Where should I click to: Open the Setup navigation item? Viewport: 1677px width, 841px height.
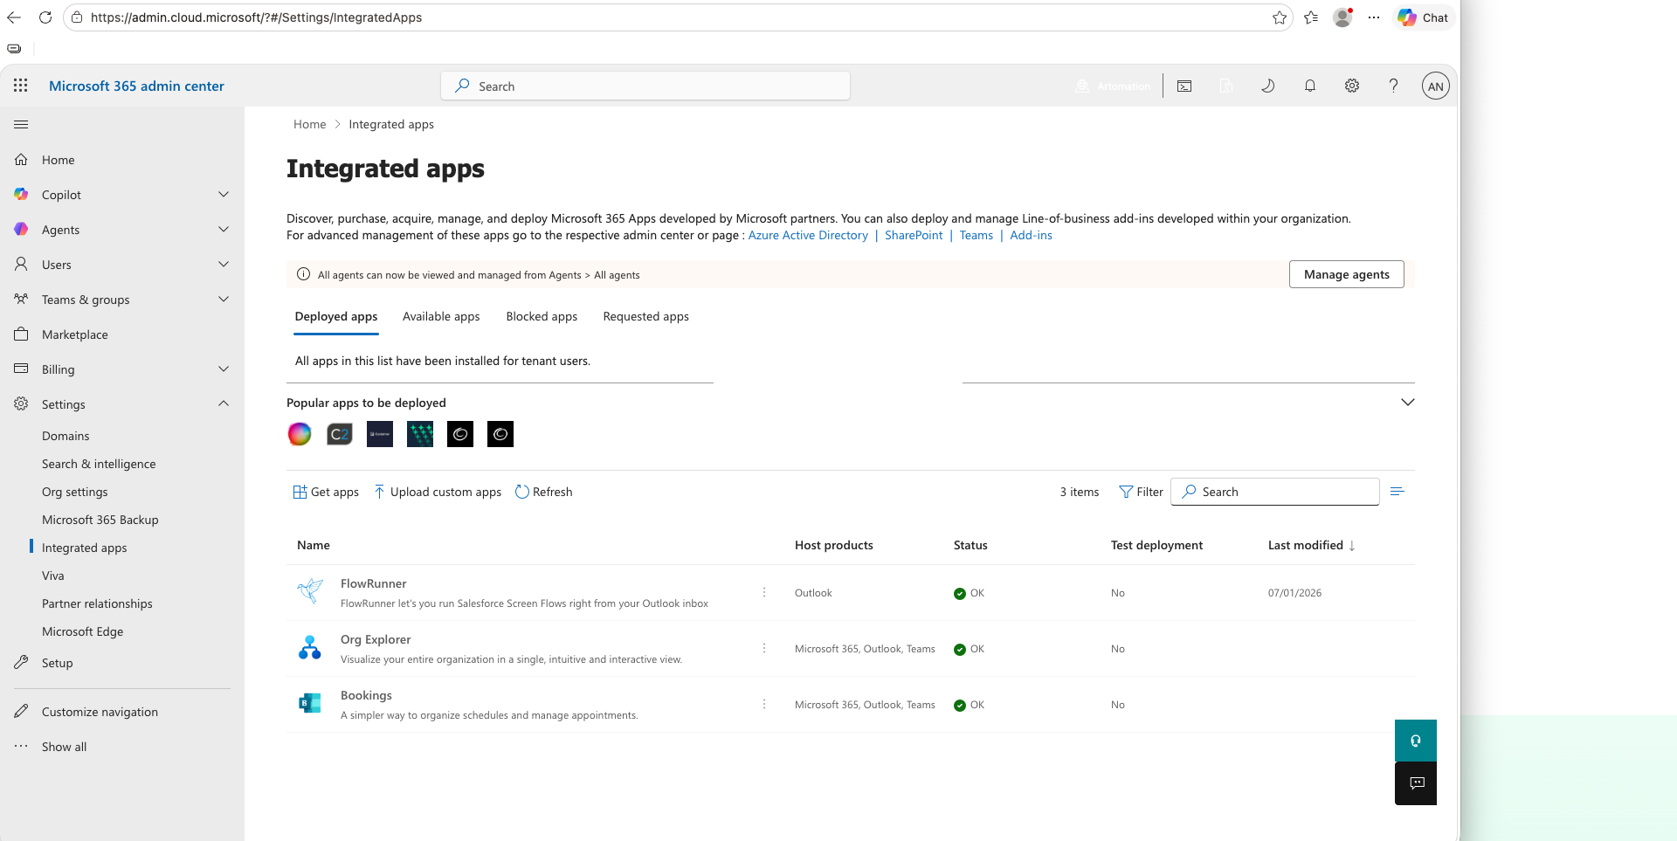tap(58, 663)
